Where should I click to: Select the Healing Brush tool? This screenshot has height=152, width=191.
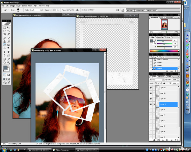coord(5,38)
